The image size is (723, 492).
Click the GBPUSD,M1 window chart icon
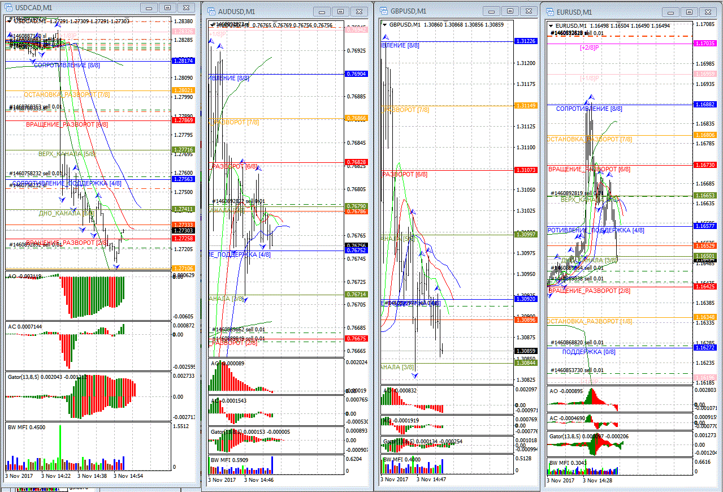click(384, 11)
